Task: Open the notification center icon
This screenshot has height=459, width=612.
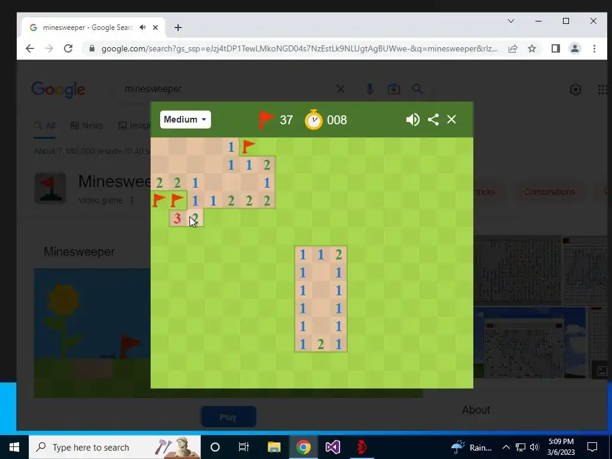Action: pyautogui.click(x=592, y=447)
